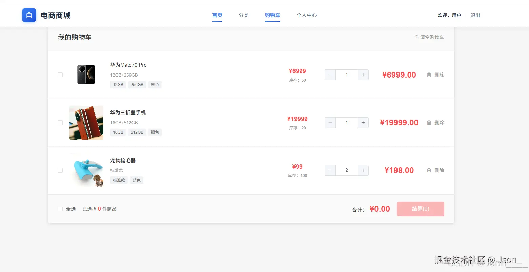This screenshot has width=529, height=272.
Task: Decrease quantity of 宠物梳毛器
Action: tap(330, 170)
